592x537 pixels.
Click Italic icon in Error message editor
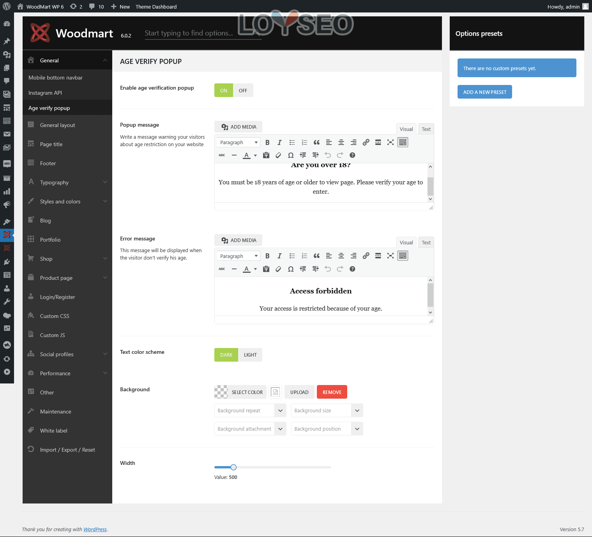coord(279,256)
